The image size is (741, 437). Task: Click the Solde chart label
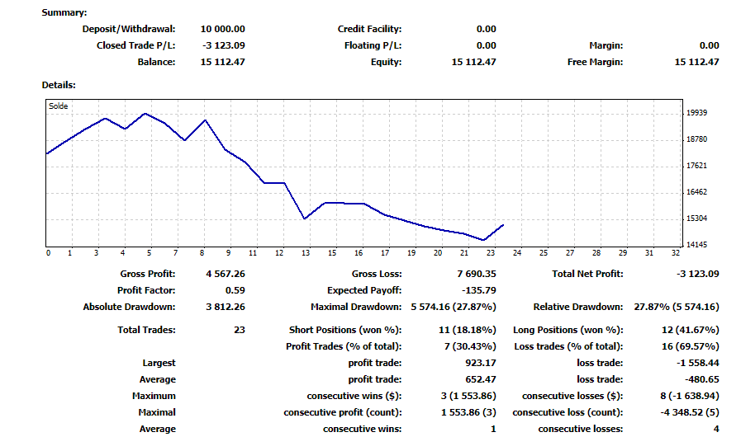[x=58, y=106]
